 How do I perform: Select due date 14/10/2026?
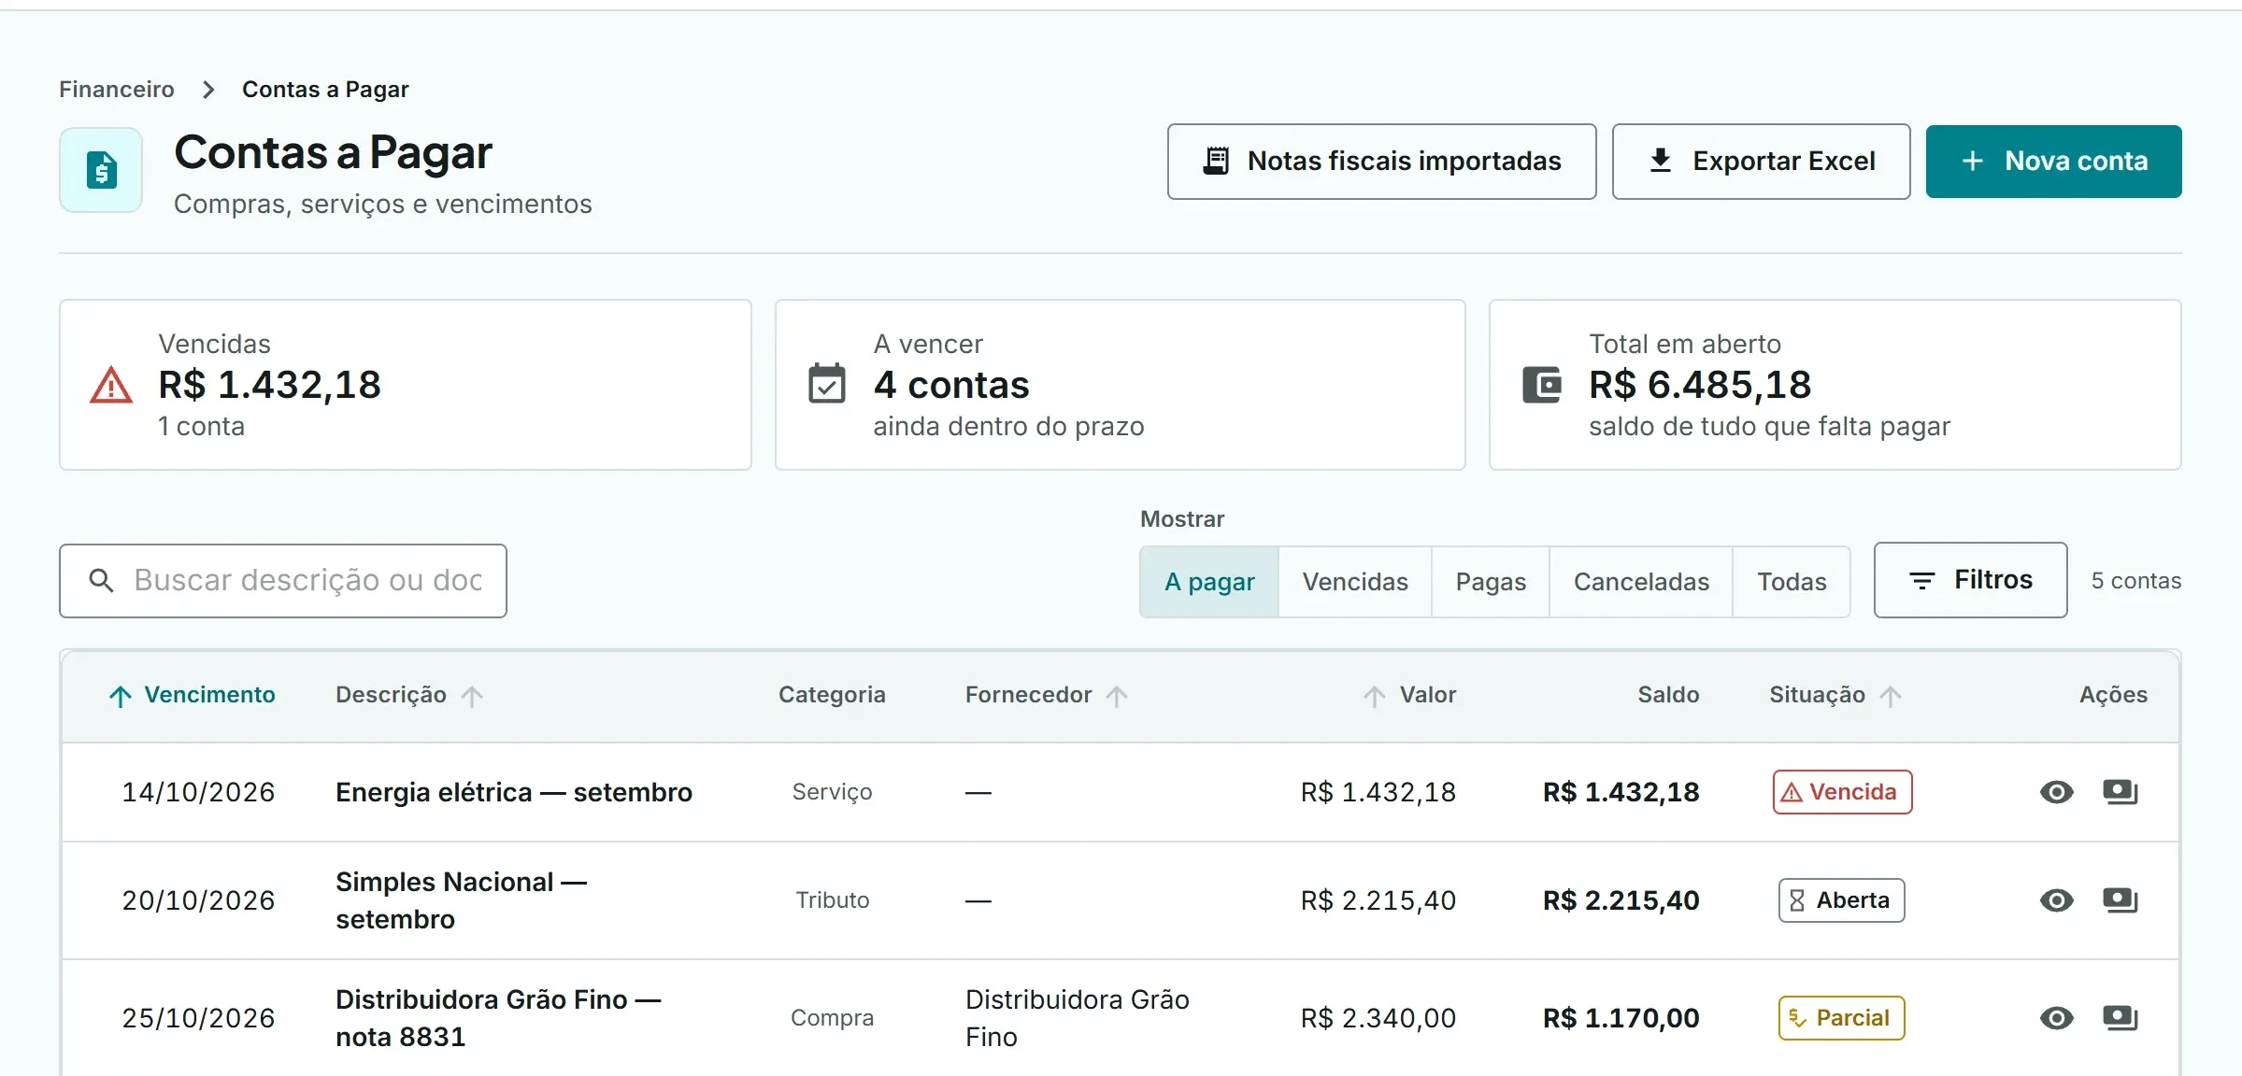pyautogui.click(x=198, y=792)
